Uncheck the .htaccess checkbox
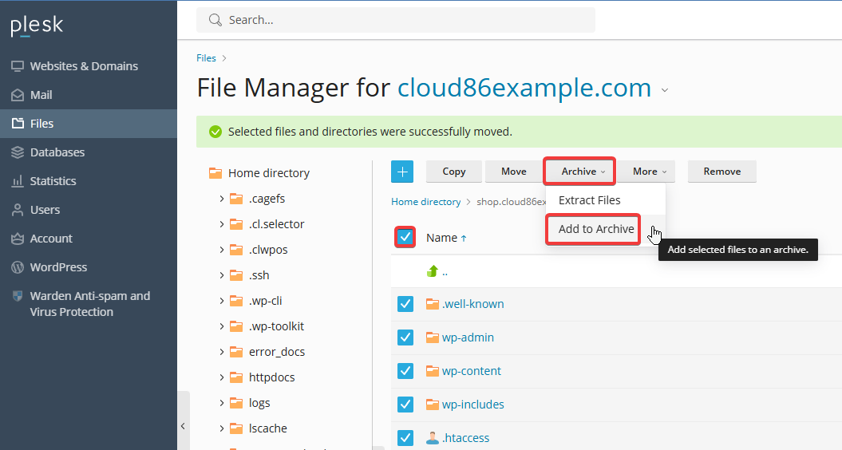Screen dimensions: 842x450 click(405, 438)
